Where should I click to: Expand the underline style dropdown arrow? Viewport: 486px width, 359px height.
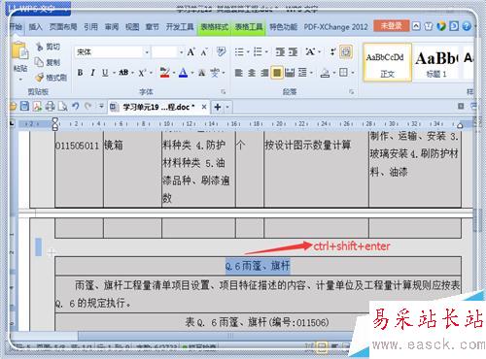click(x=114, y=73)
